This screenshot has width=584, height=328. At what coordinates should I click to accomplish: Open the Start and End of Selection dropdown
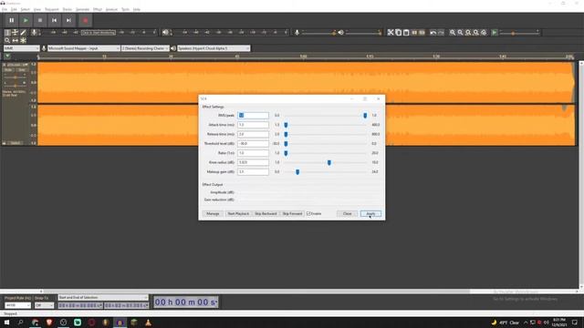103,298
